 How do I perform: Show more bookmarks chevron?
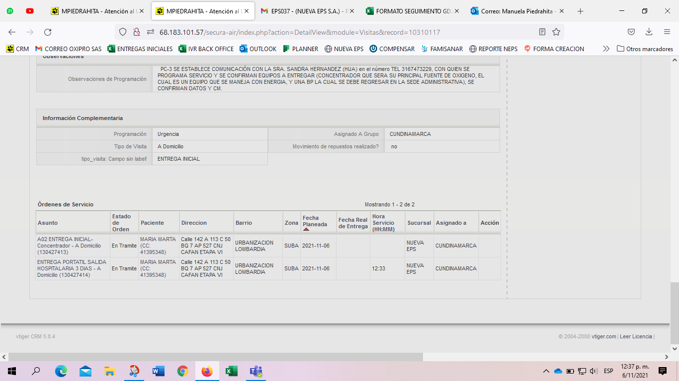[x=606, y=49]
